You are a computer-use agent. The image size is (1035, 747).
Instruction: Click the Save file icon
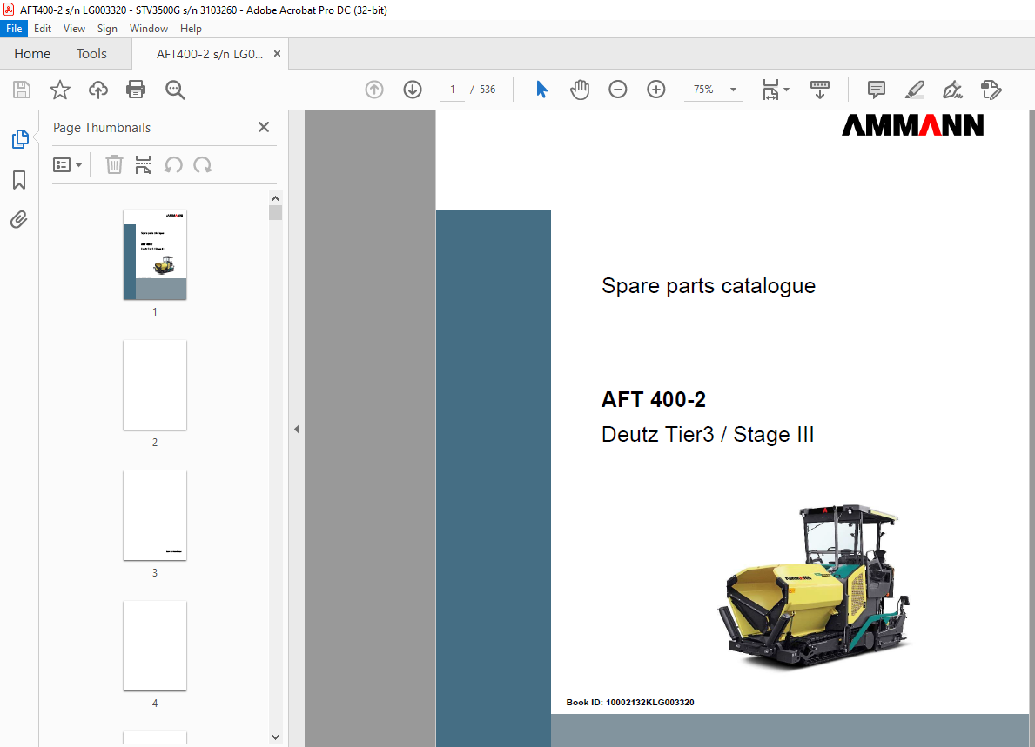point(22,90)
